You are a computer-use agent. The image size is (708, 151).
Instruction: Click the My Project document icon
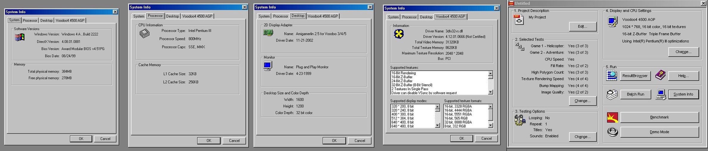519,20
